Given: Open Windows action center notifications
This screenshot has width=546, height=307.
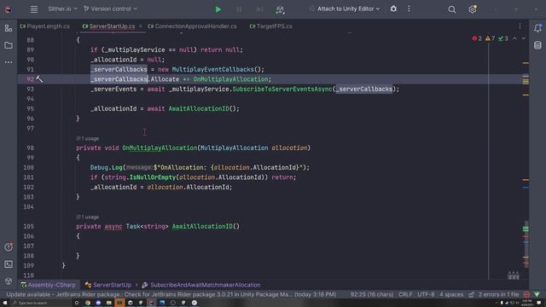Looking at the screenshot, I should [539, 303].
